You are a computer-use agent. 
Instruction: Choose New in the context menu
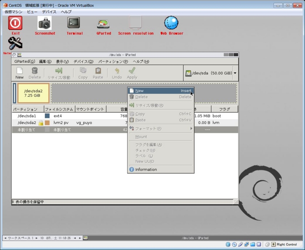click(x=161, y=91)
